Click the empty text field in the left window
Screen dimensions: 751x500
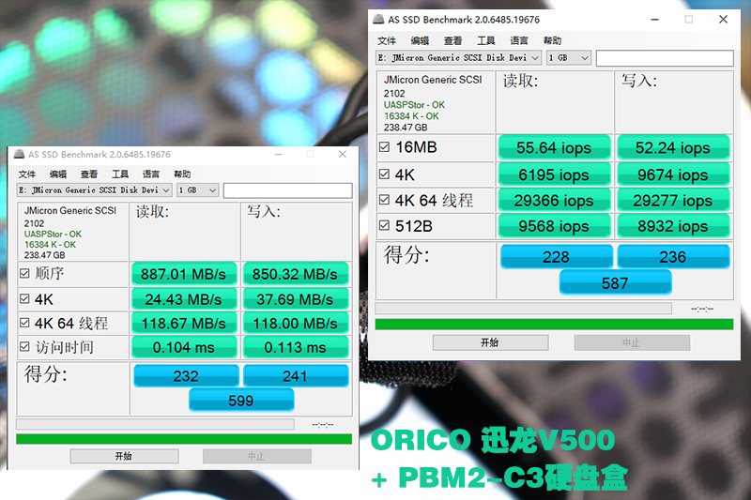[x=287, y=190]
